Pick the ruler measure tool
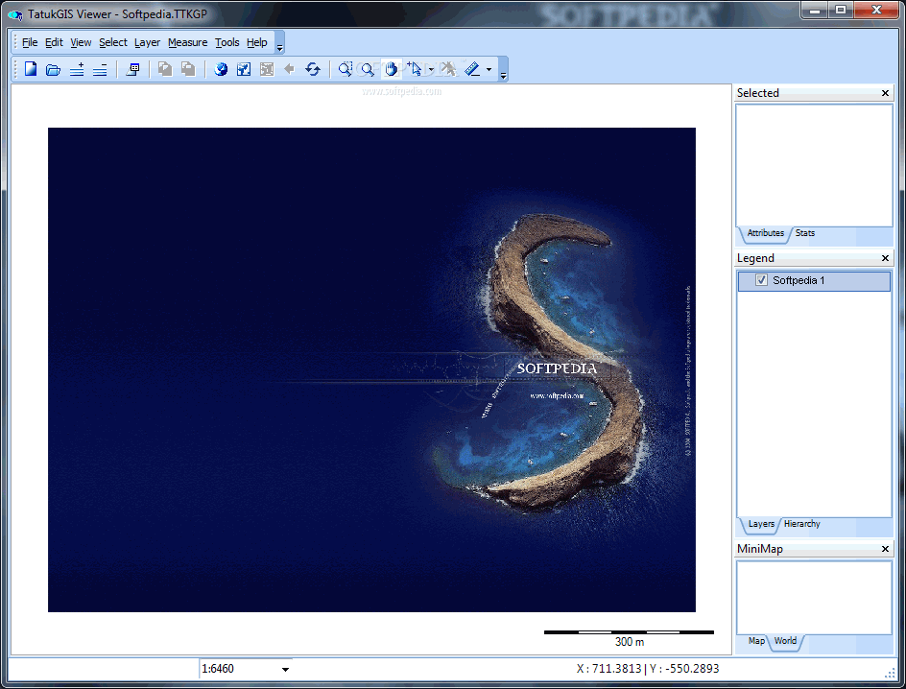Image resolution: width=906 pixels, height=689 pixels. 472,69
